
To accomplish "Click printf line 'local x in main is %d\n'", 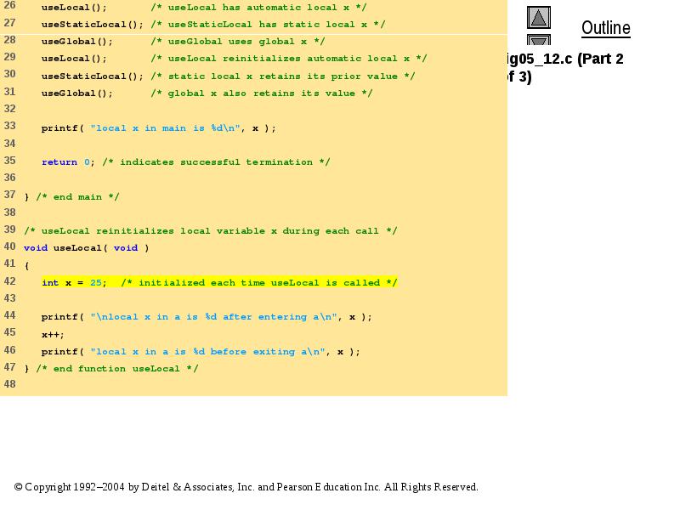I will point(158,128).
